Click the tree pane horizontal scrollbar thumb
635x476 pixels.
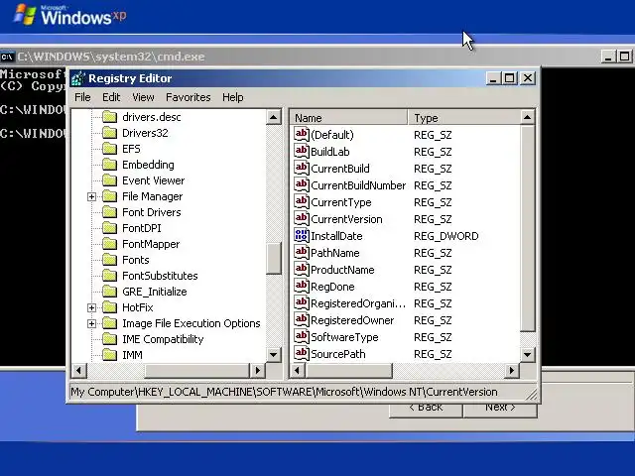(x=196, y=370)
